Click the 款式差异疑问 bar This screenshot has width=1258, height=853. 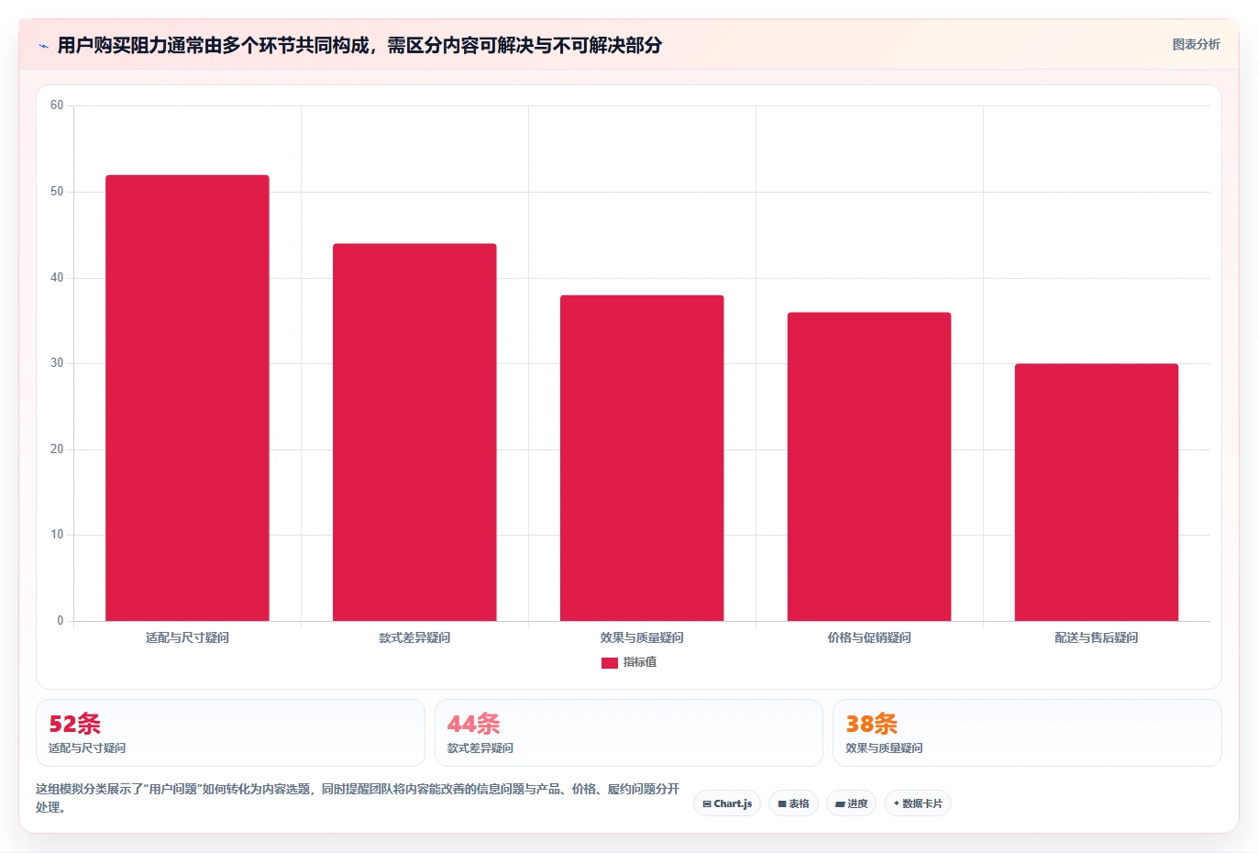(x=414, y=432)
